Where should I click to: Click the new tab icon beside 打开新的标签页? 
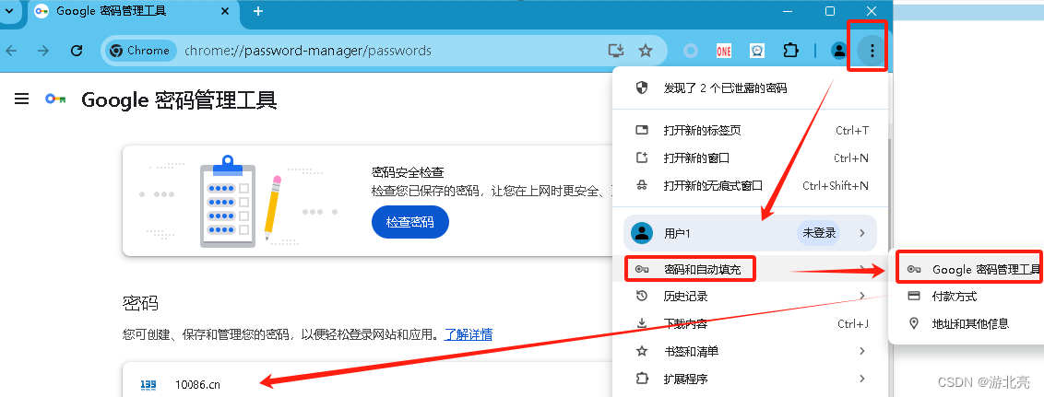[x=642, y=131]
